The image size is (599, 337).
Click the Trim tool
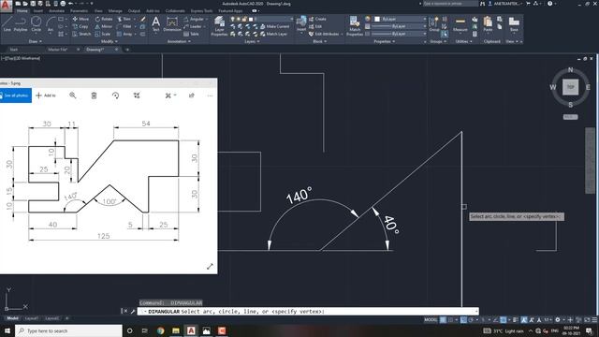click(124, 19)
